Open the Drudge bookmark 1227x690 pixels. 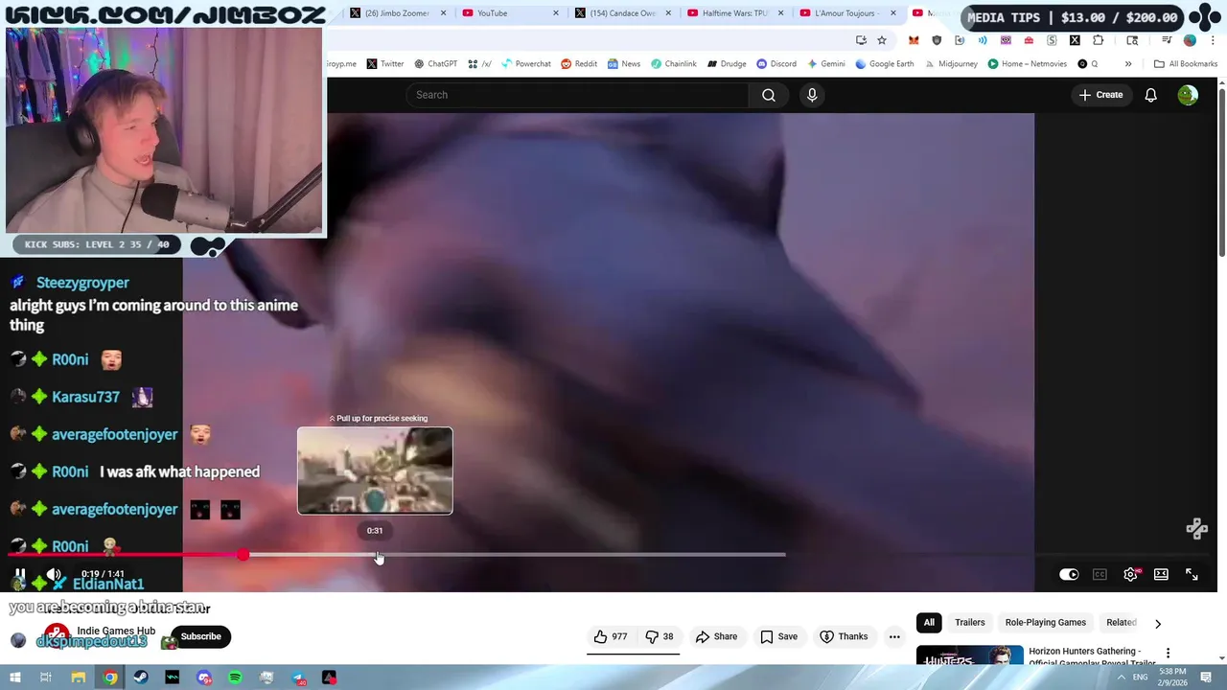[727, 63]
